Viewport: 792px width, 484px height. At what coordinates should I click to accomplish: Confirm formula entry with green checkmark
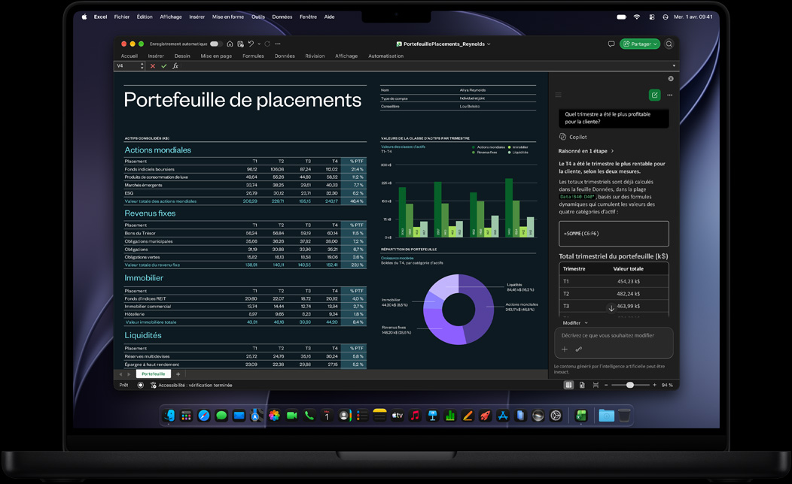[163, 66]
